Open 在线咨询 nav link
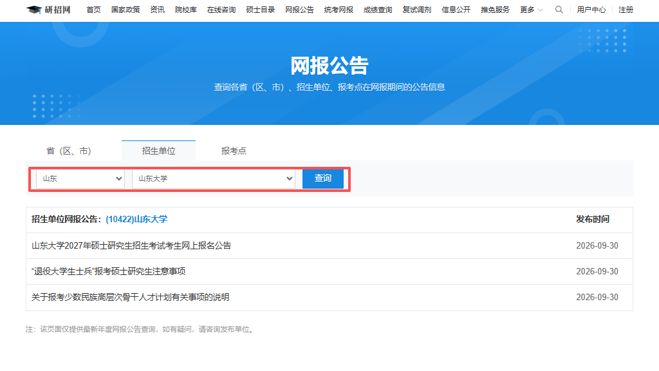This screenshot has width=659, height=371. point(221,10)
